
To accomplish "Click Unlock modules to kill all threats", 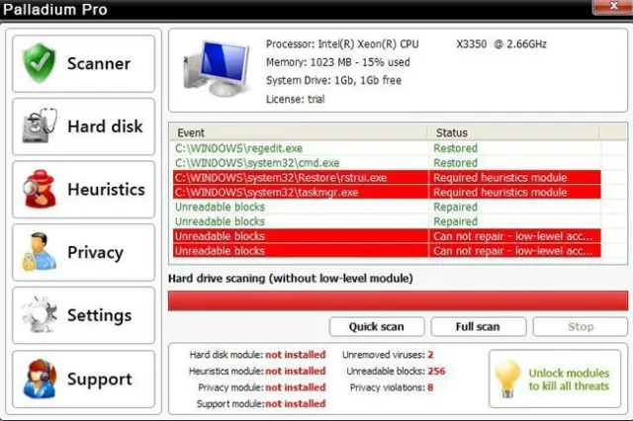I will click(569, 379).
